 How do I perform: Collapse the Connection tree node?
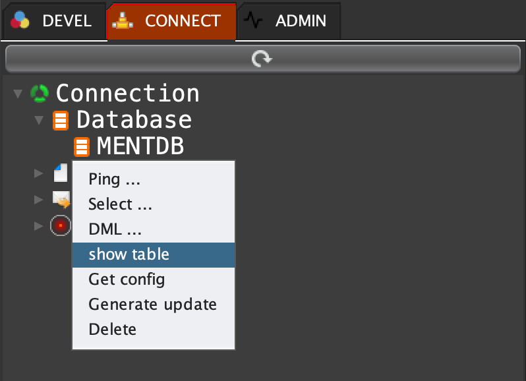pos(18,94)
